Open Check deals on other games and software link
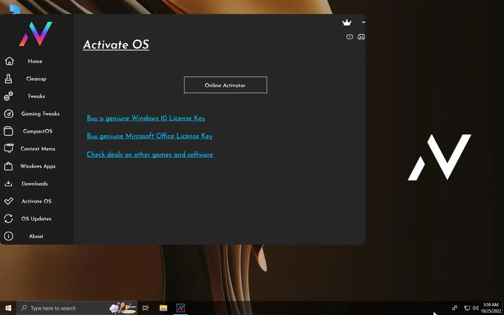504x315 pixels. pyautogui.click(x=150, y=155)
